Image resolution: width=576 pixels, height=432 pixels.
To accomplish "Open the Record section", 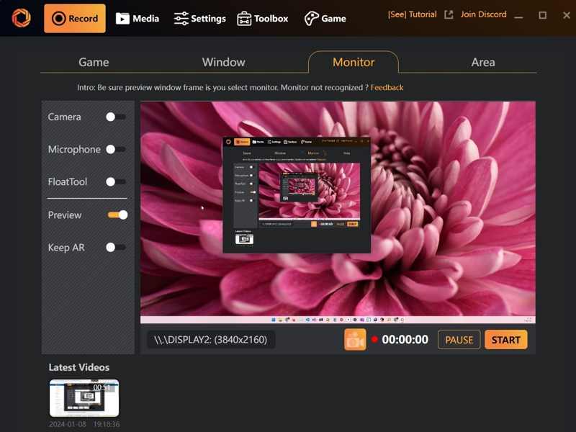I will 75,19.
